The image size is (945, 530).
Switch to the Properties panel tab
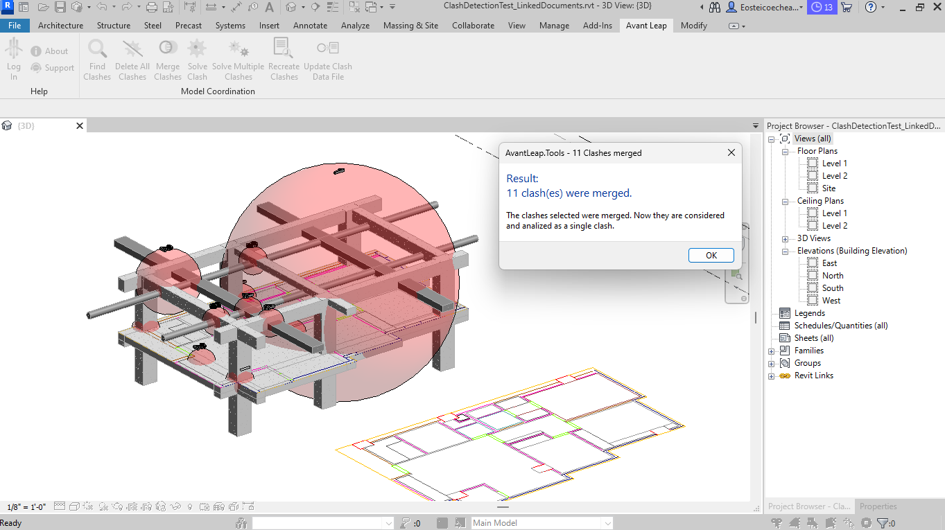(x=878, y=506)
